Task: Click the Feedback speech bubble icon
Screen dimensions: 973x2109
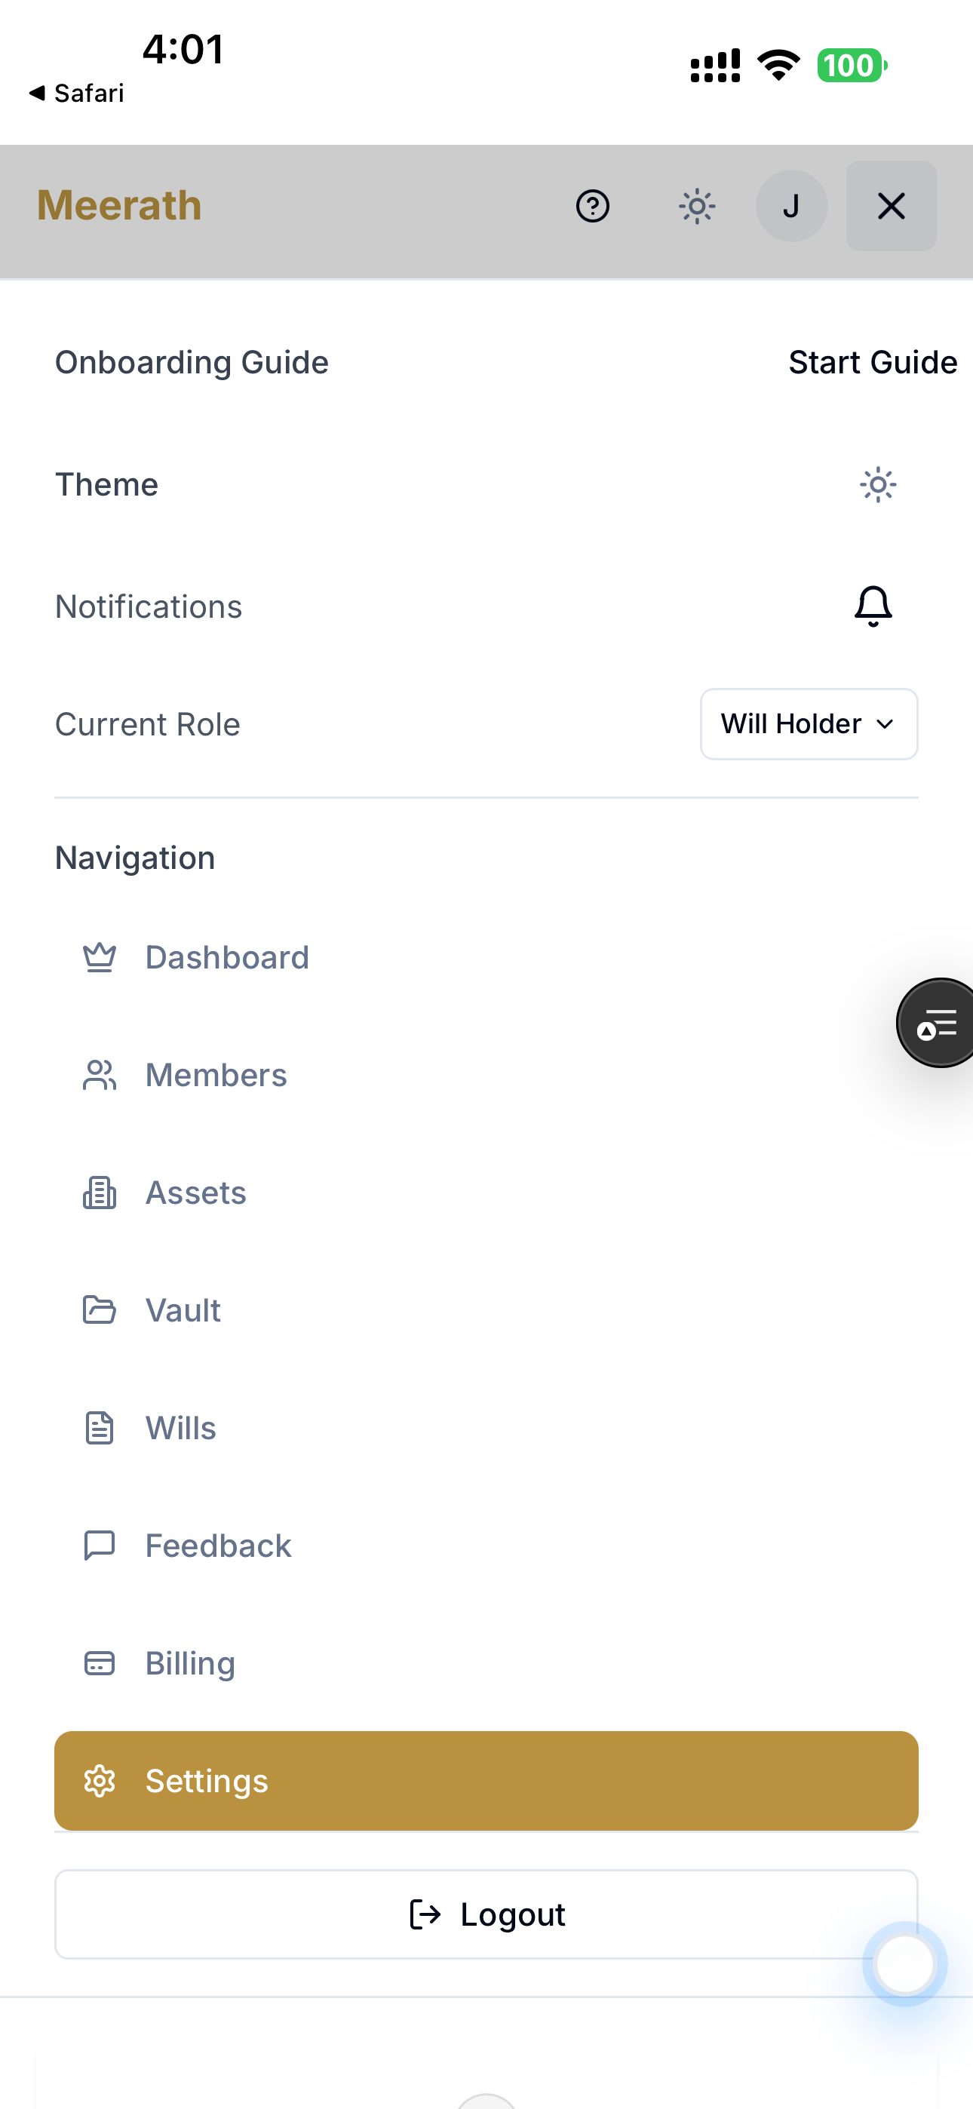Action: tap(99, 1546)
